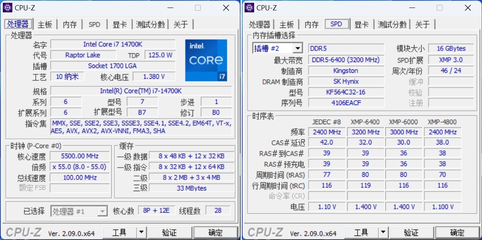Click the 8P + 12E core count field
Image resolution: width=482 pixels, height=240 pixels.
pos(156,211)
